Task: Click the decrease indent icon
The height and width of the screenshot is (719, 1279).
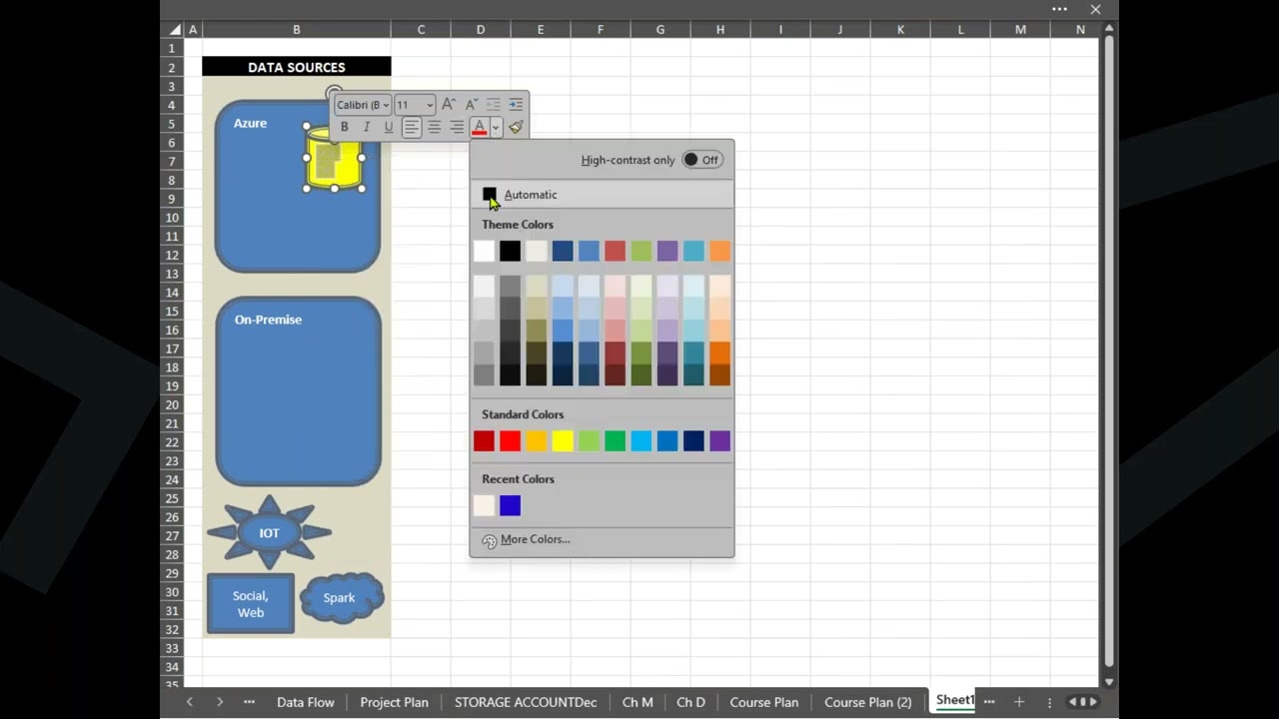Action: (x=494, y=104)
